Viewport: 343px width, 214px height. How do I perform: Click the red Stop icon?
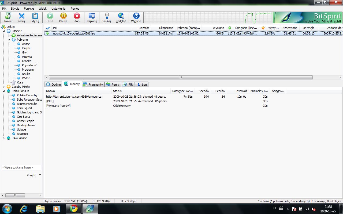point(77,18)
